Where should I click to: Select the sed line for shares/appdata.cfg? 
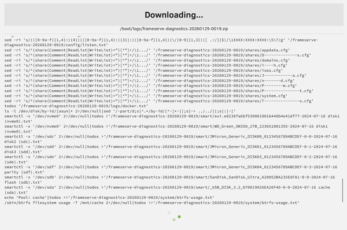[x=147, y=50]
